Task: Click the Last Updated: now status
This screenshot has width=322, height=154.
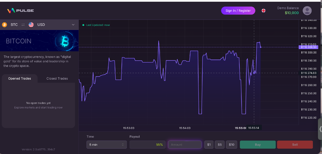Action: click(96, 25)
